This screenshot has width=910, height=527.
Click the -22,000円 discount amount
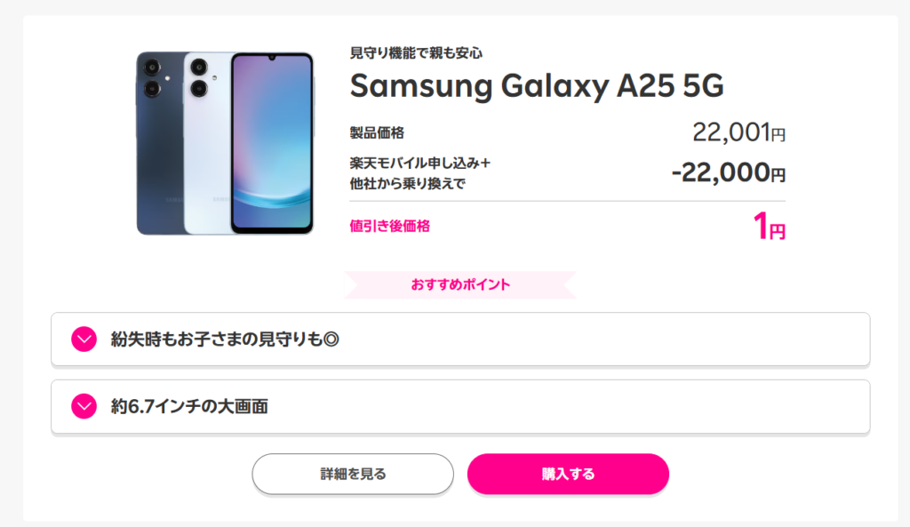coord(728,173)
